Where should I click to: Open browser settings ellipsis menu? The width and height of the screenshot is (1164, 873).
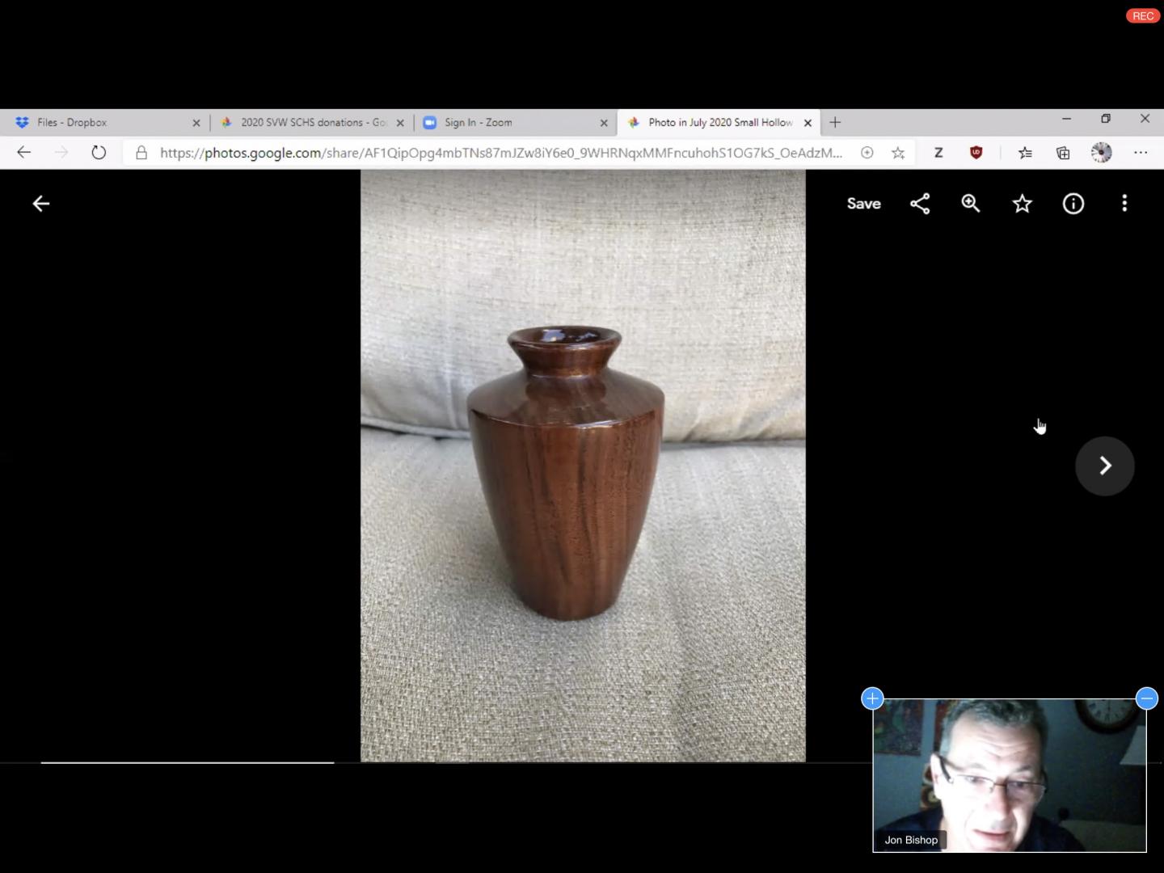tap(1141, 153)
